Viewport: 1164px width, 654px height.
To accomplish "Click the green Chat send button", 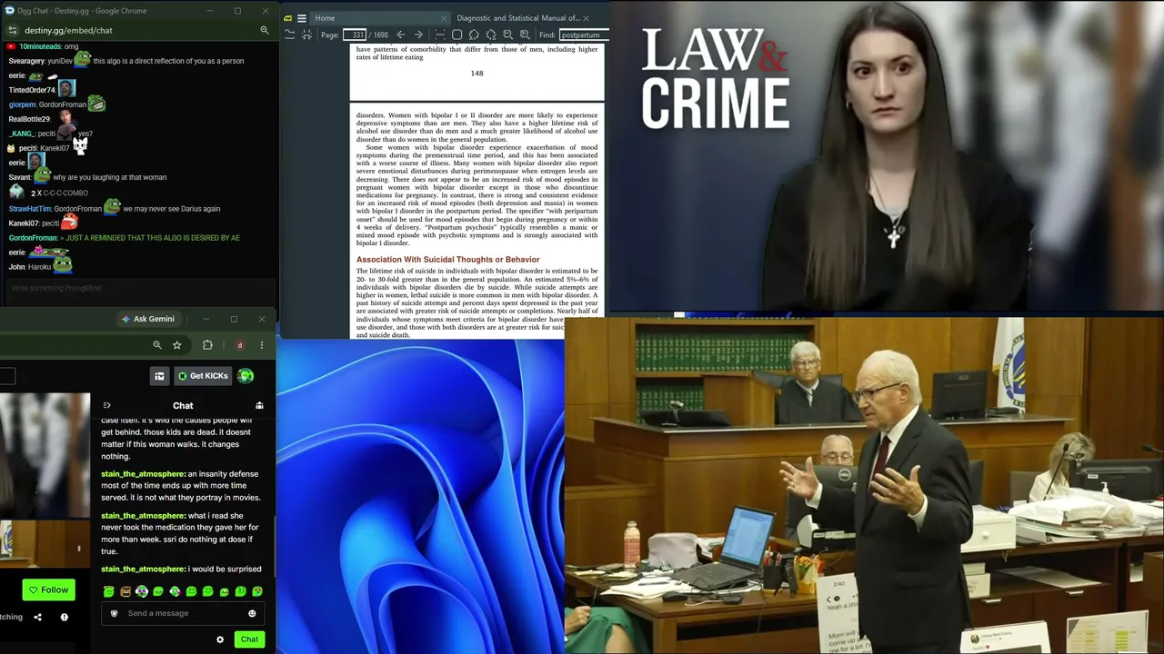I will [249, 639].
